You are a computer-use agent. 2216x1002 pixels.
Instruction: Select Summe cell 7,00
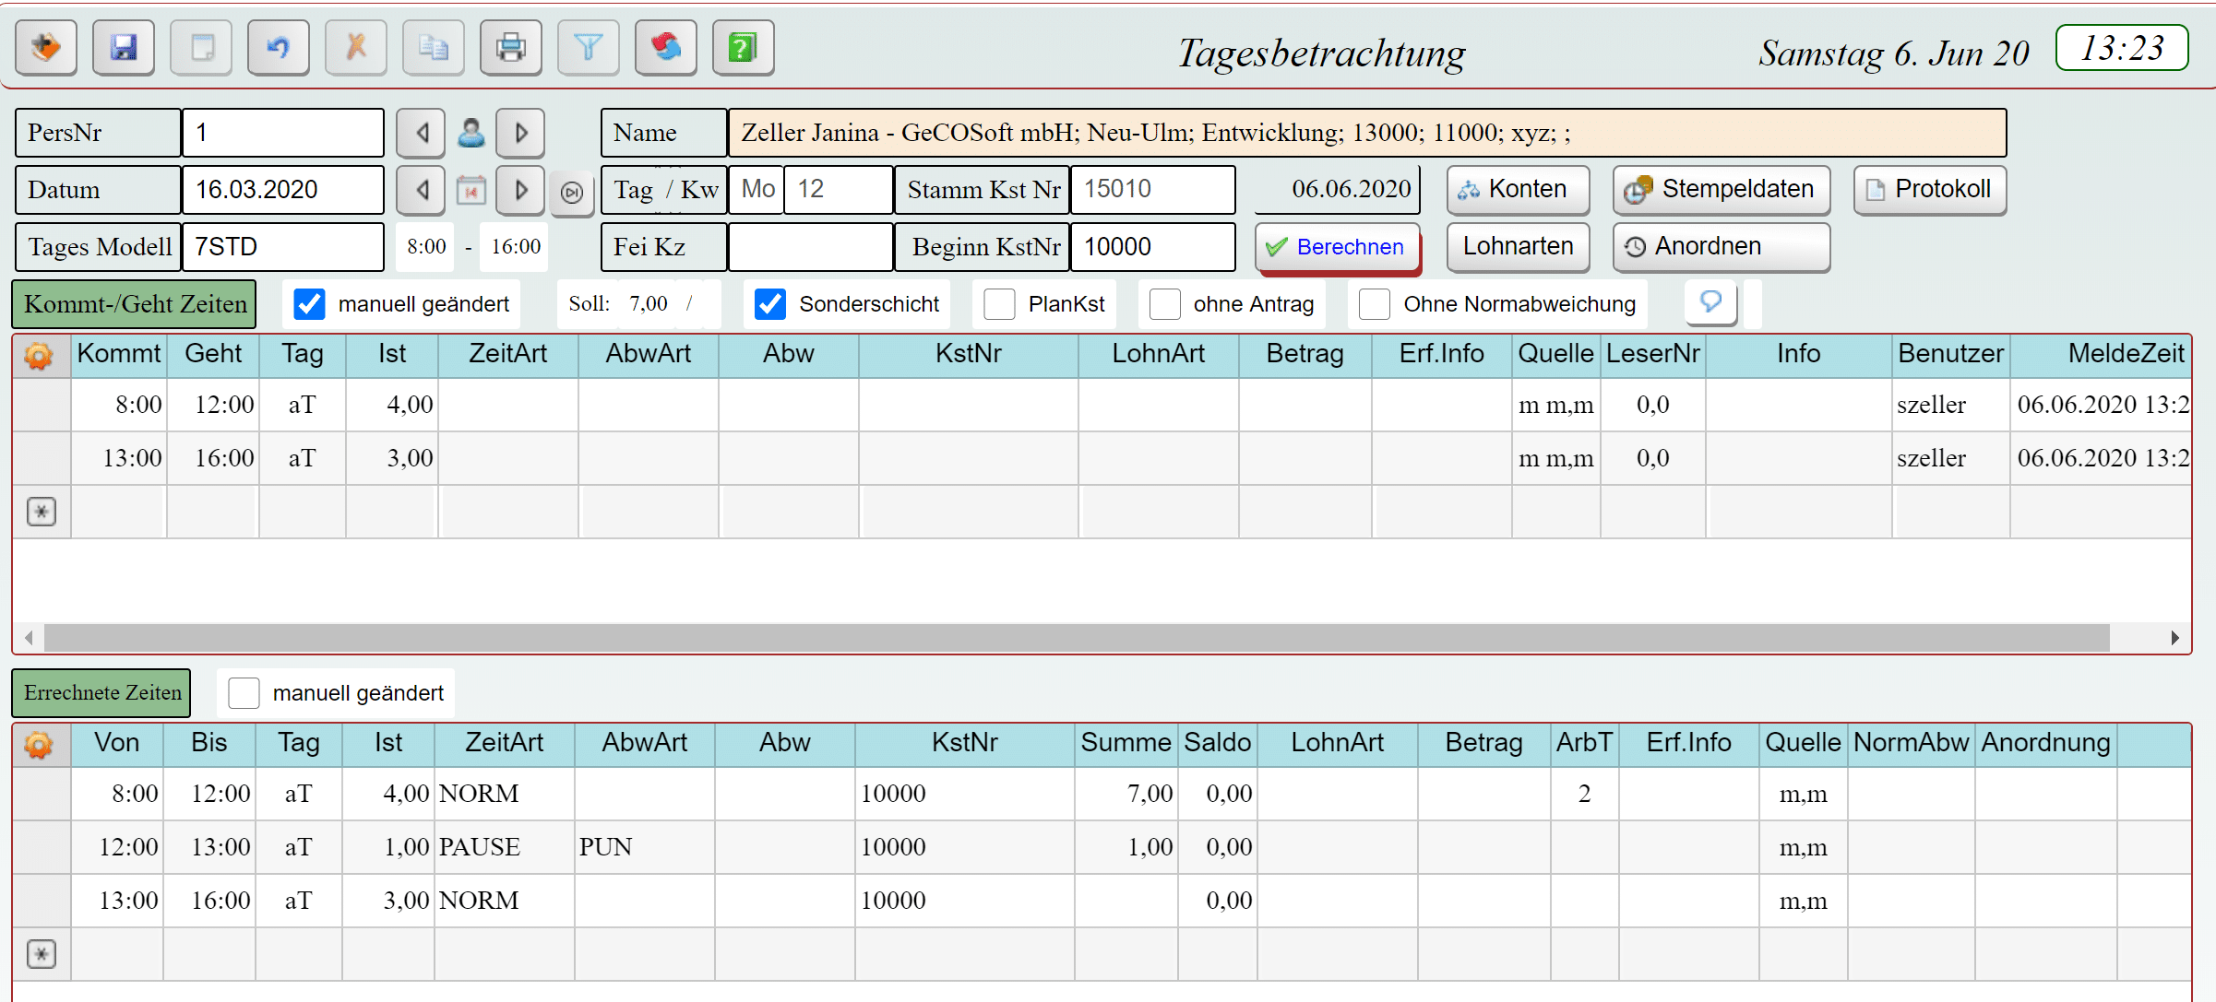[x=1126, y=795]
